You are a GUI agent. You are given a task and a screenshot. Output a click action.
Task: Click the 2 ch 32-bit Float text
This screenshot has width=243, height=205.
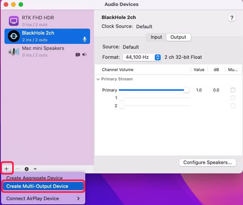183,57
